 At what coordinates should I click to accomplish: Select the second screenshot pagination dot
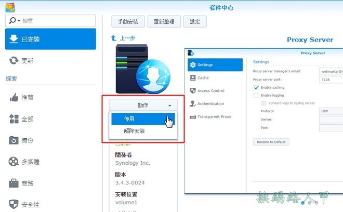point(310,203)
